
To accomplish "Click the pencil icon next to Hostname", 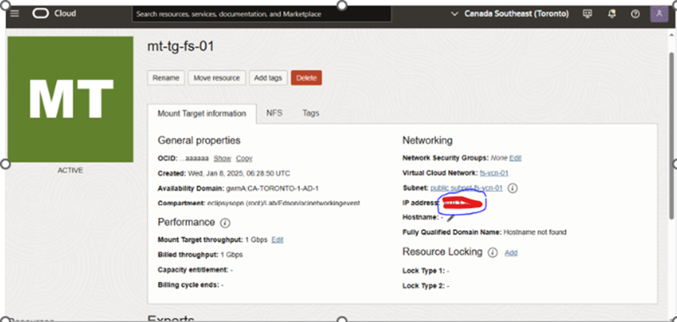I will 451,218.
